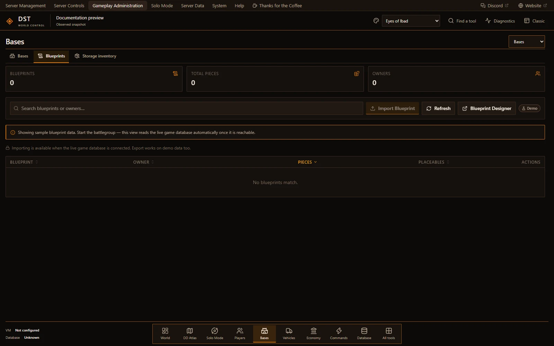Click the coffee cup icon
554x346 pixels.
pyautogui.click(x=255, y=6)
